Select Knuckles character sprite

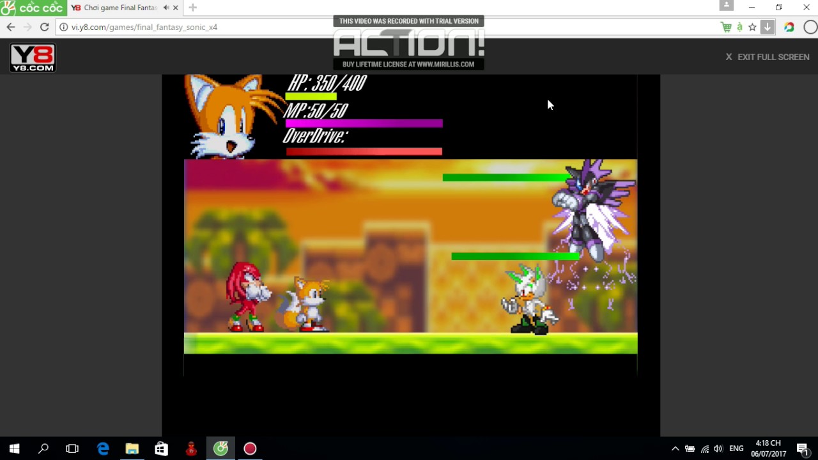[247, 296]
